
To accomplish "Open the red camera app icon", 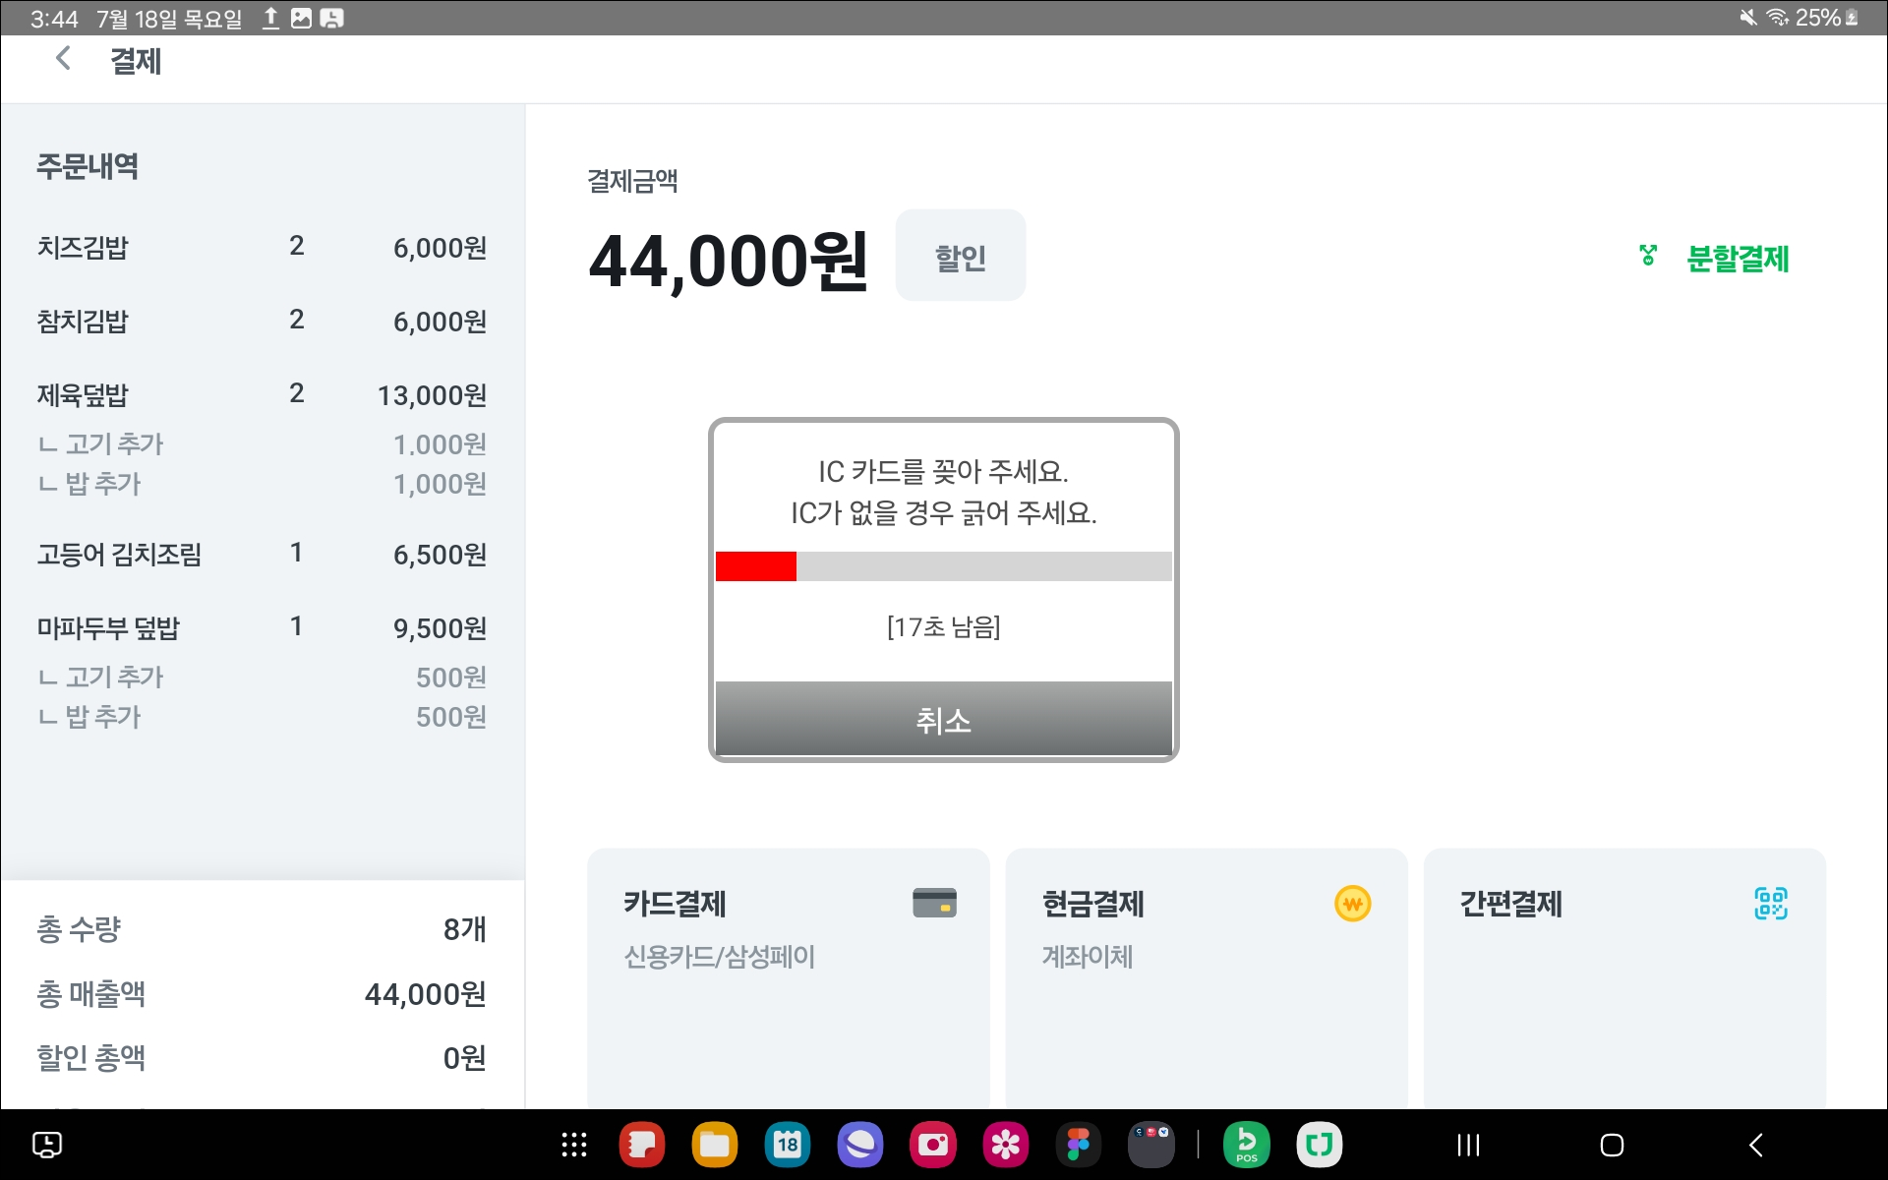I will (x=933, y=1145).
